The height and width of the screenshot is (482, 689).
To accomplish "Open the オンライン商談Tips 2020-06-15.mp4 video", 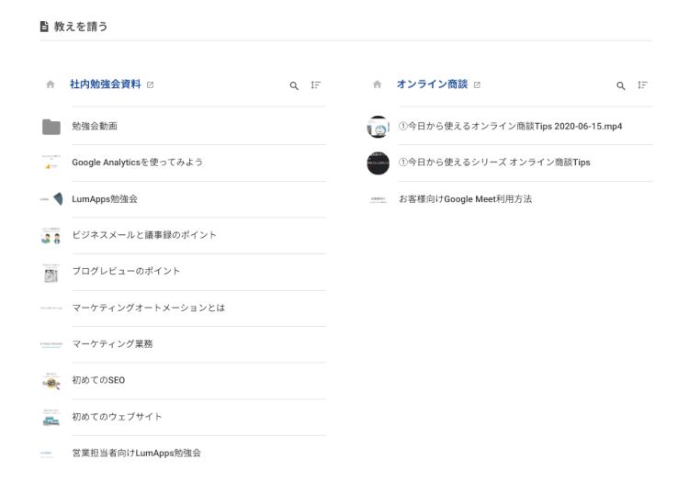I will click(510, 126).
